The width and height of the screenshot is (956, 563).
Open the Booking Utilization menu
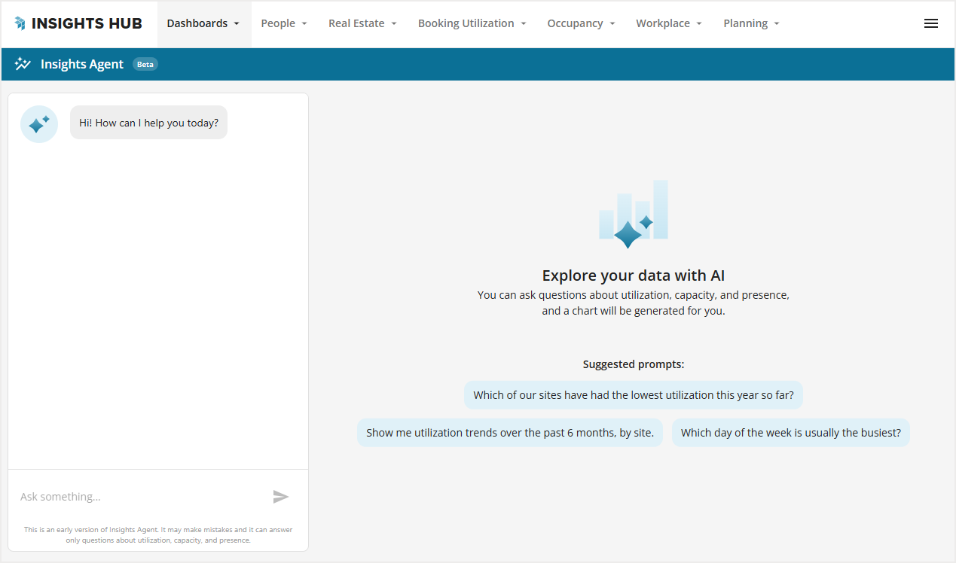(472, 23)
